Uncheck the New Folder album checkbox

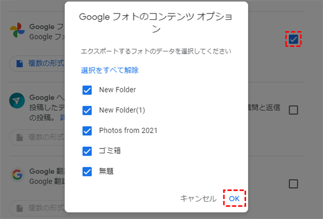click(87, 90)
